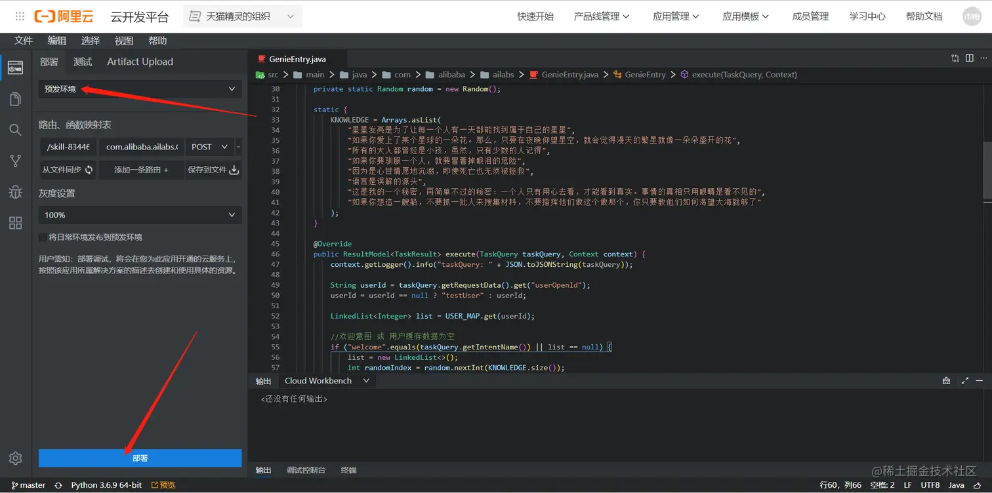Screen dimensions: 992x493
Task: Open the source control sidebar icon
Action: click(15, 161)
